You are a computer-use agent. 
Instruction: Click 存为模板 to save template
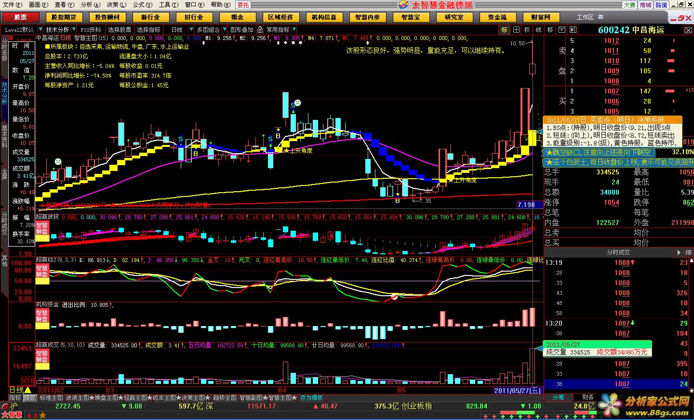click(311, 398)
